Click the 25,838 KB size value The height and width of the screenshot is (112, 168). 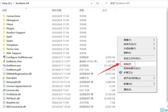109,99
